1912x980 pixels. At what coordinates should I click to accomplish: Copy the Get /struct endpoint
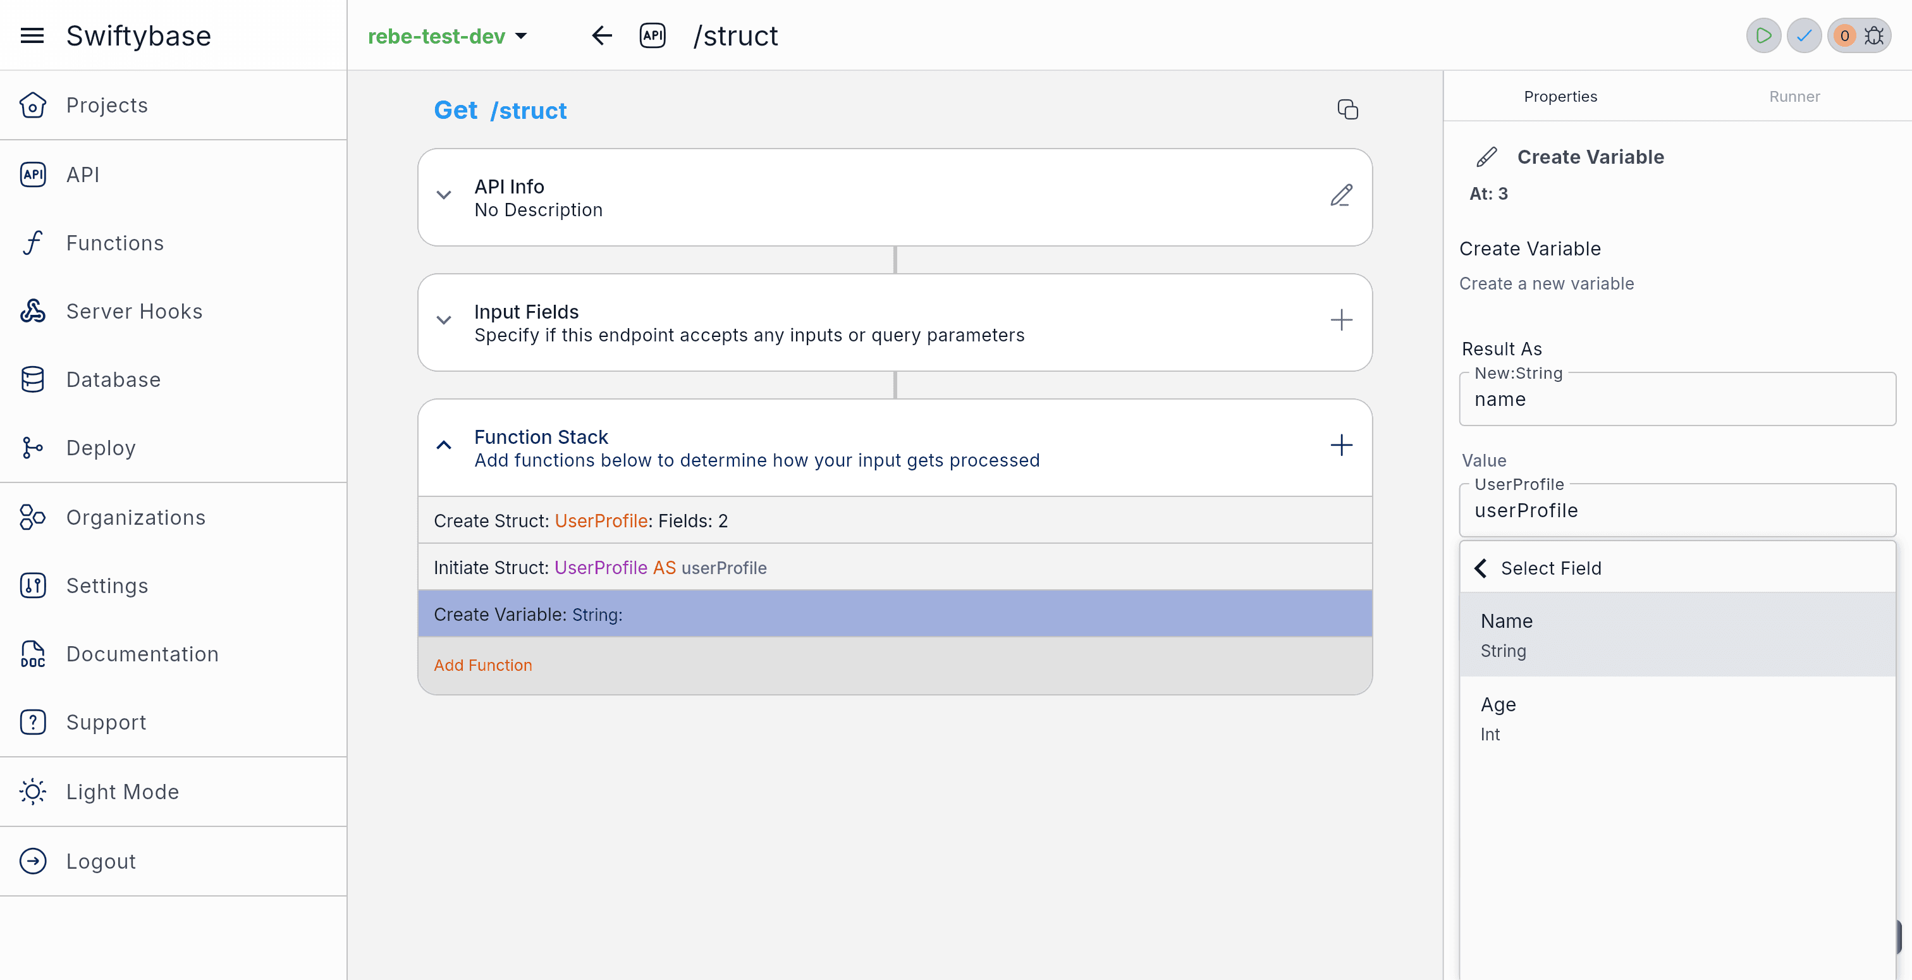[1348, 109]
